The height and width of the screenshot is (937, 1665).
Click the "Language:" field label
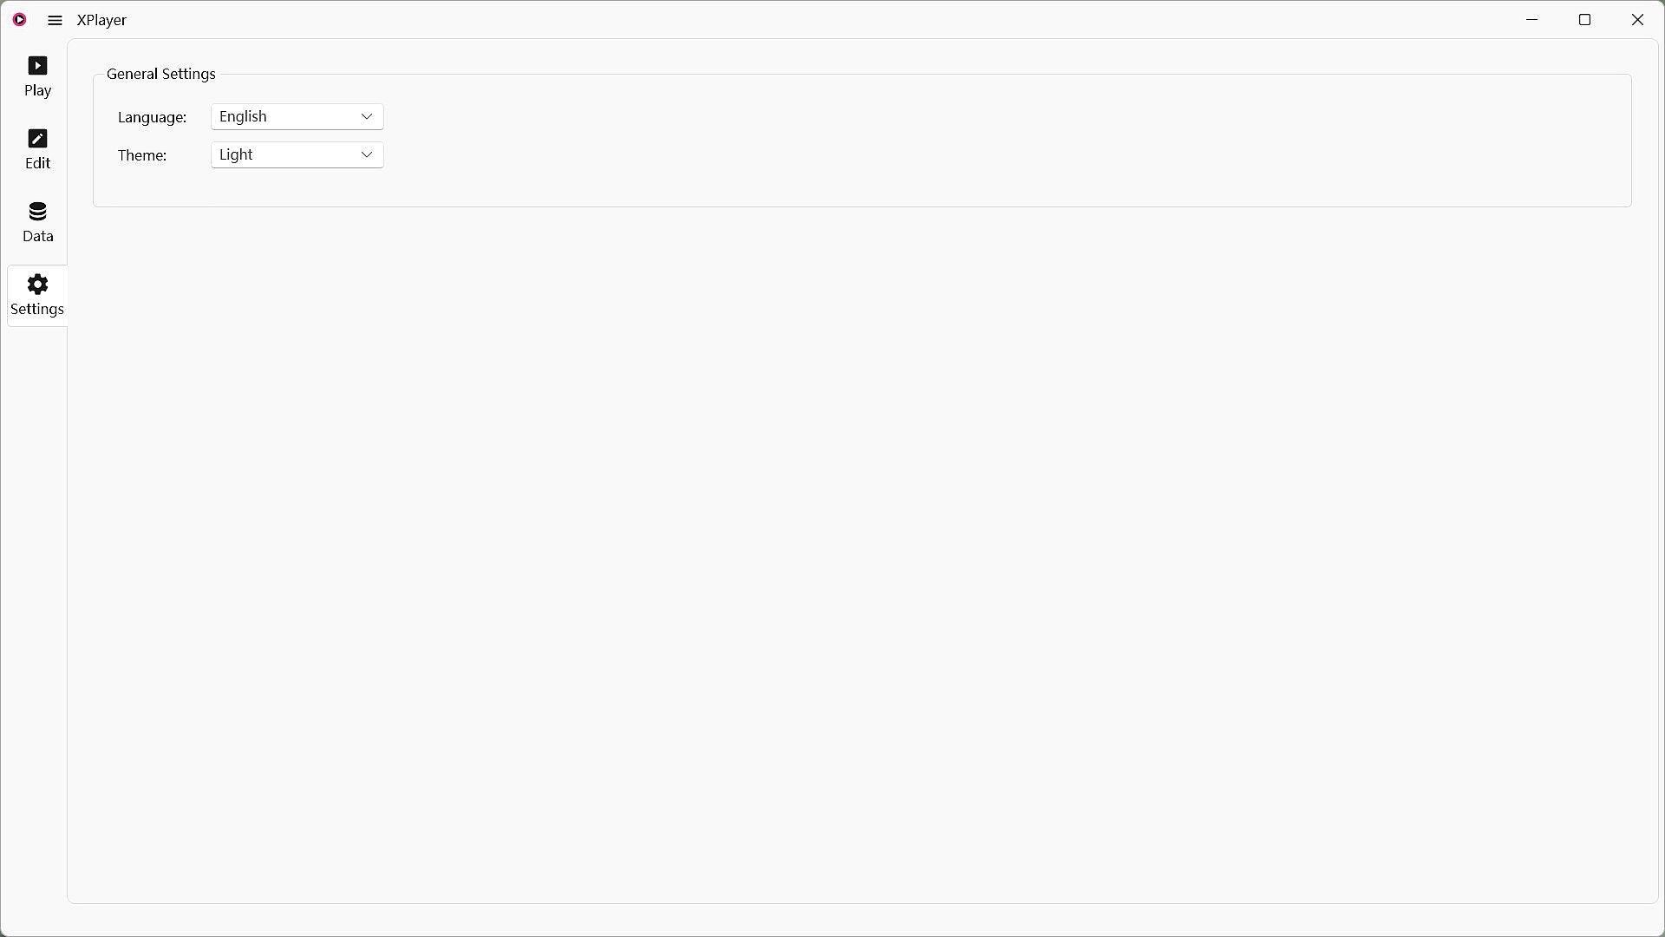tap(152, 118)
